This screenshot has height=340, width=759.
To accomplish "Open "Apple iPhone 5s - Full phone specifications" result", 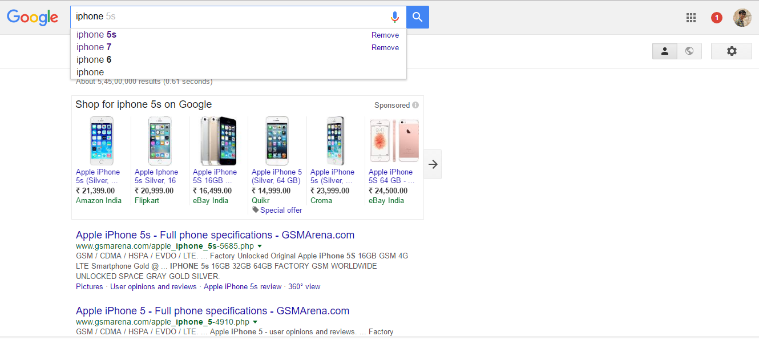I will click(x=215, y=235).
